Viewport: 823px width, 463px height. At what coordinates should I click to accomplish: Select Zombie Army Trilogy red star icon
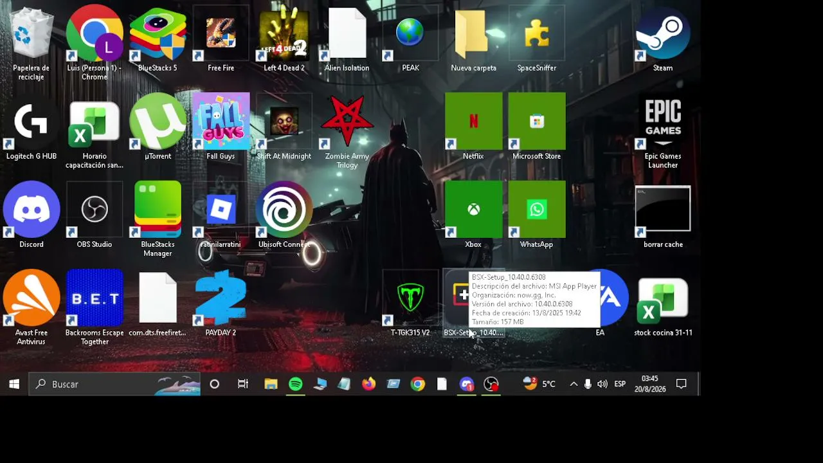[347, 131]
